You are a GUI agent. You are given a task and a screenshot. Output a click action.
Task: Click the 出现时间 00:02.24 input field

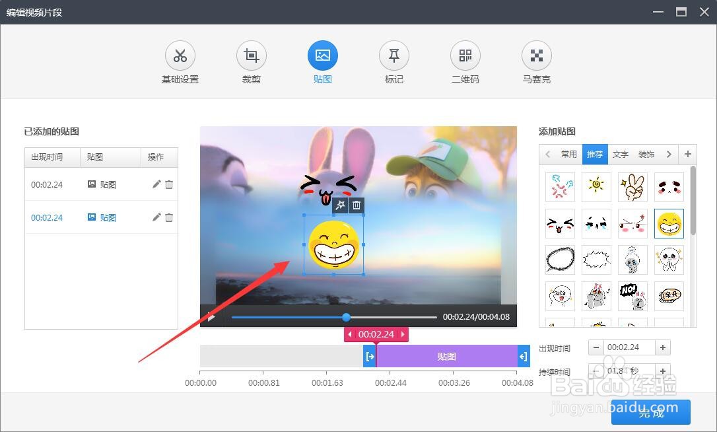629,347
